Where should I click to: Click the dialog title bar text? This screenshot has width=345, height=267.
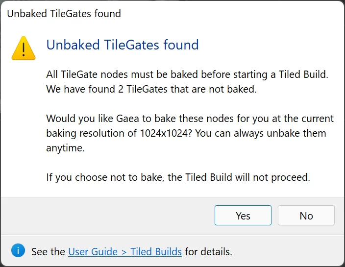tap(64, 14)
